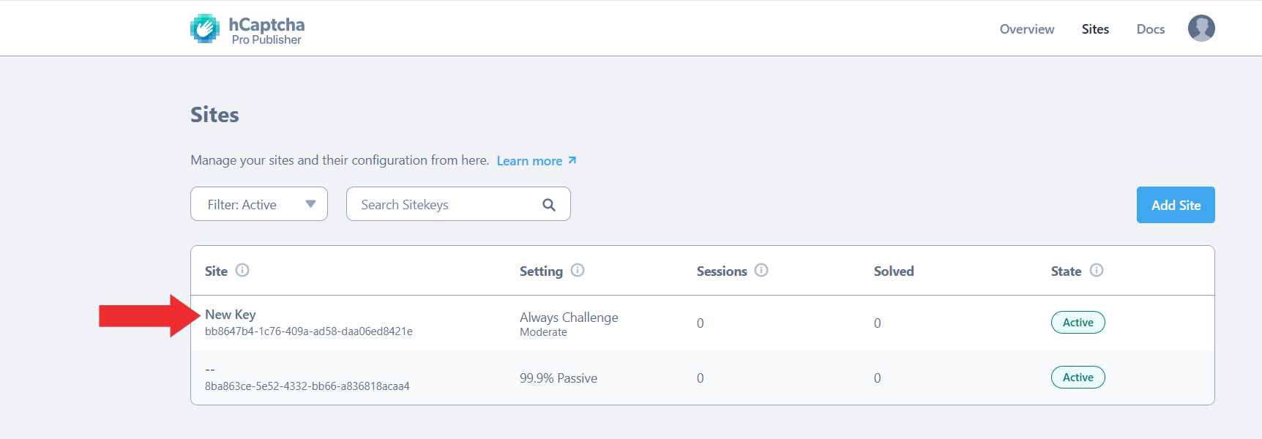The image size is (1262, 439).
Task: Click the info icon beside Site header
Action: point(242,270)
